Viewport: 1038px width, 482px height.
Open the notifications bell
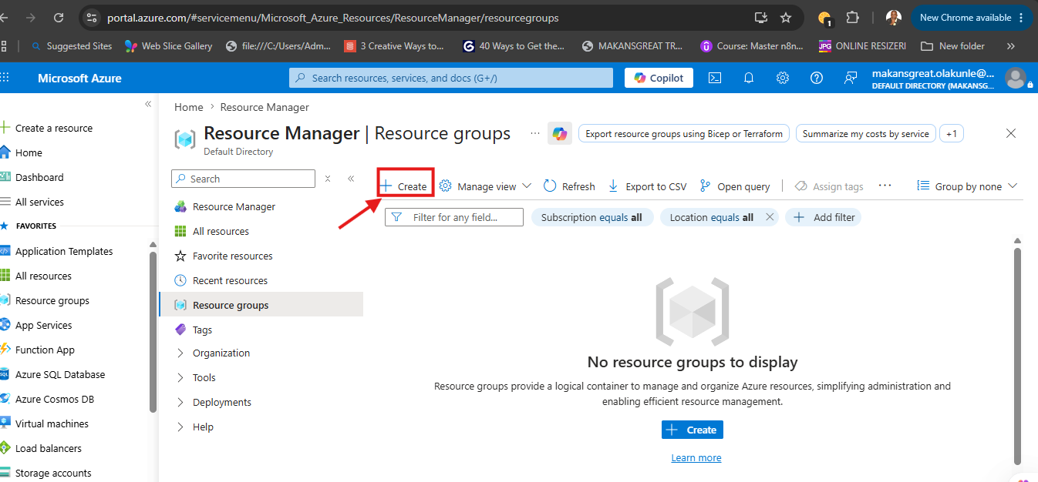[748, 78]
